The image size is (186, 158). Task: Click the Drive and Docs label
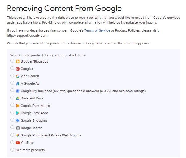coord(32,98)
